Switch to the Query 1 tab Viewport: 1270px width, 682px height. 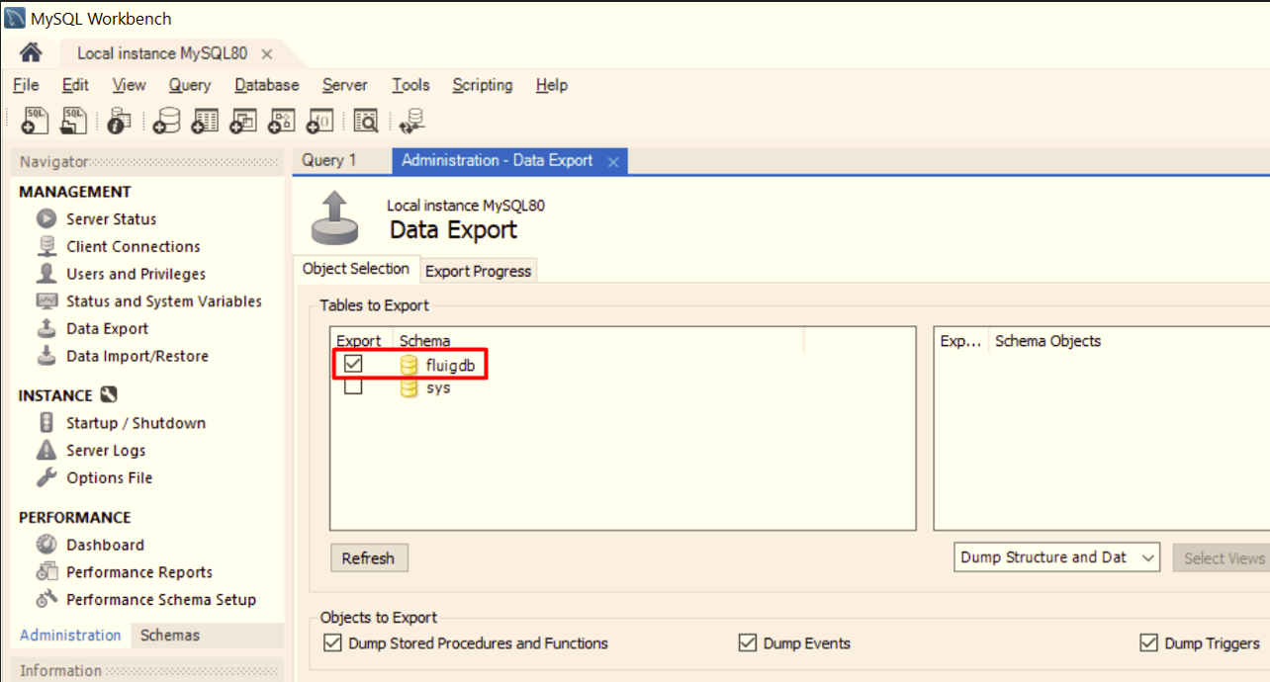tap(329, 160)
